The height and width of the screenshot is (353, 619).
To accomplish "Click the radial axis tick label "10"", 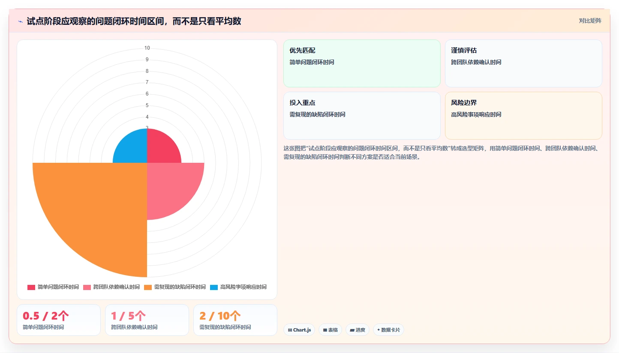I will point(147,48).
